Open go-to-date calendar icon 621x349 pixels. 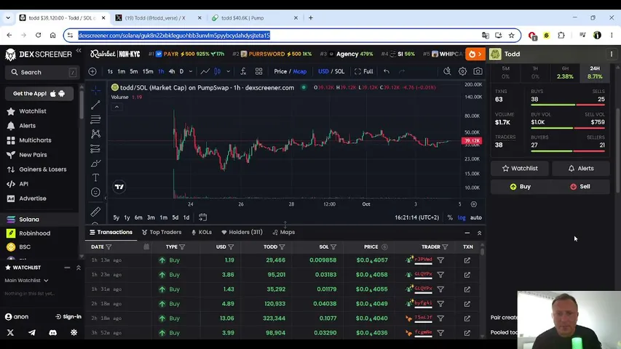203,217
